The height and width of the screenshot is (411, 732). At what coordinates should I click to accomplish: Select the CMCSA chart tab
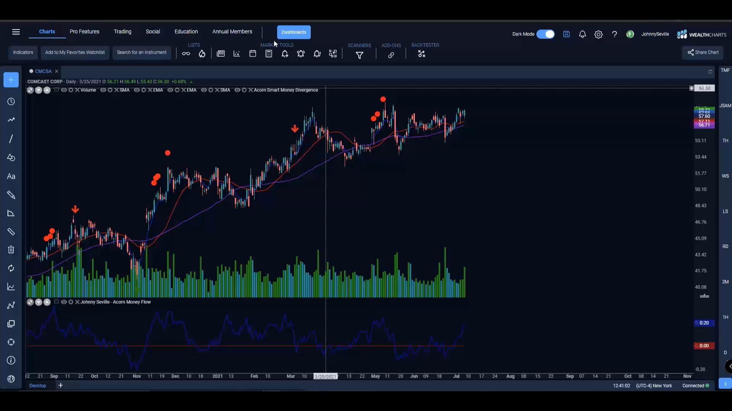[43, 71]
